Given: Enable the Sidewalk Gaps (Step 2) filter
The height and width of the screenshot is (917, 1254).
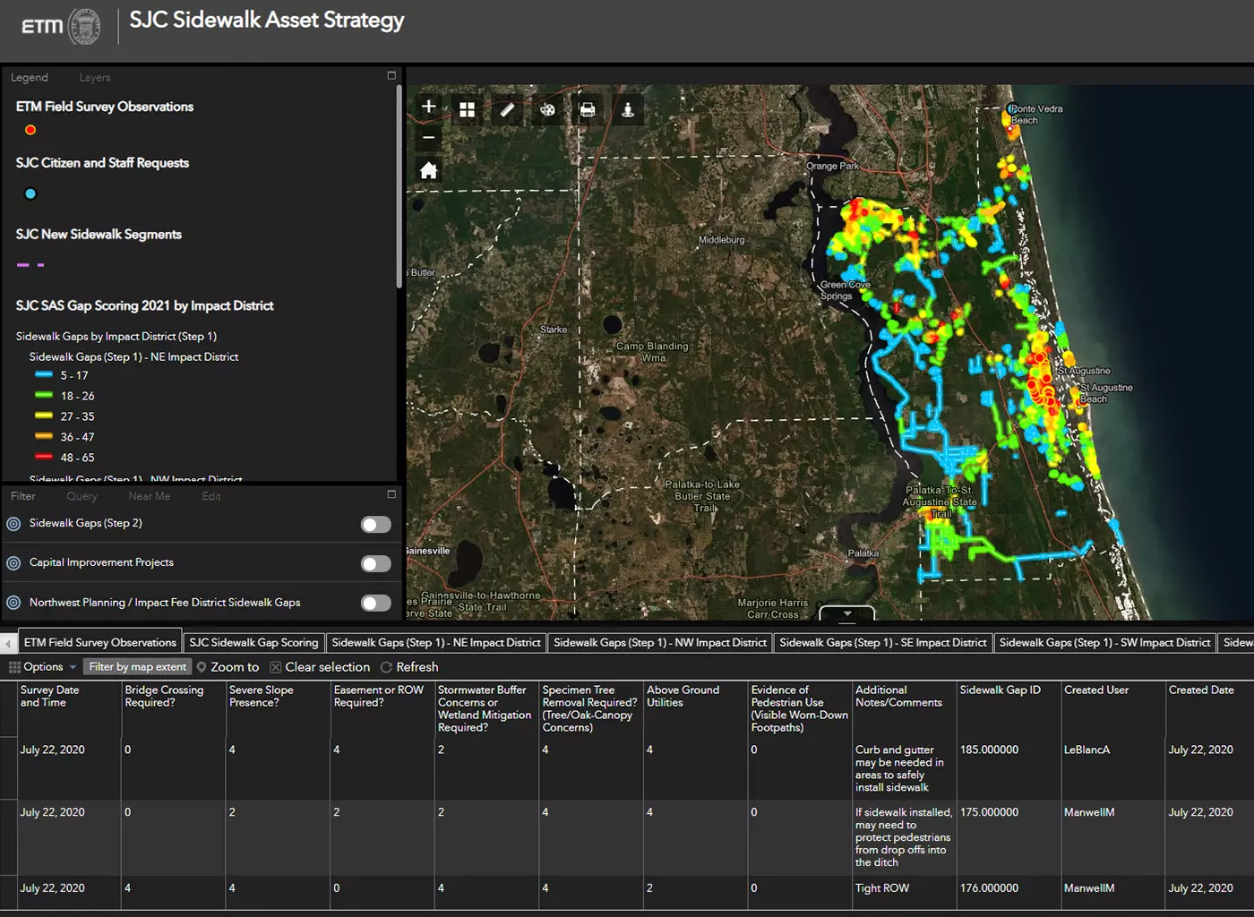Looking at the screenshot, I should [376, 525].
